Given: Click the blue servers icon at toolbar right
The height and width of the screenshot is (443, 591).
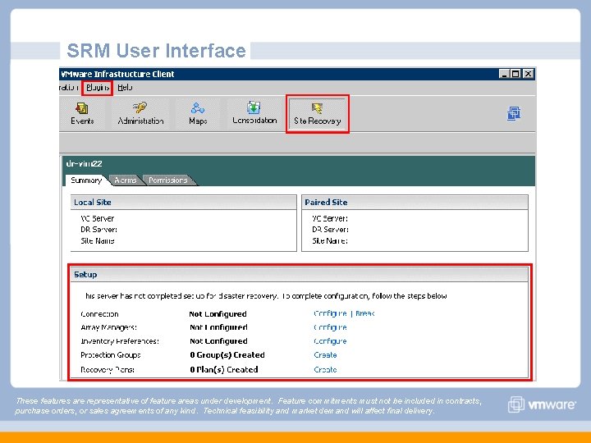Looking at the screenshot, I should 514,113.
